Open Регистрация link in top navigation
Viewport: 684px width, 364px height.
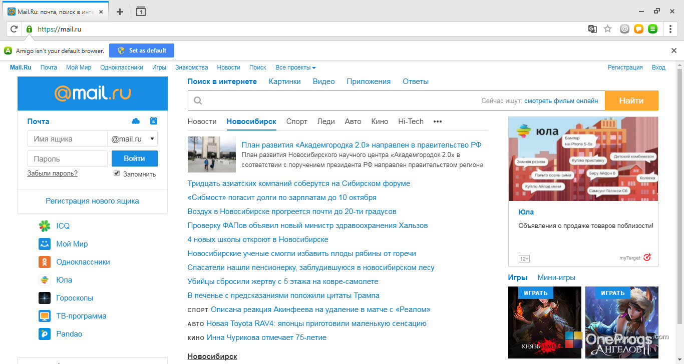(x=625, y=67)
